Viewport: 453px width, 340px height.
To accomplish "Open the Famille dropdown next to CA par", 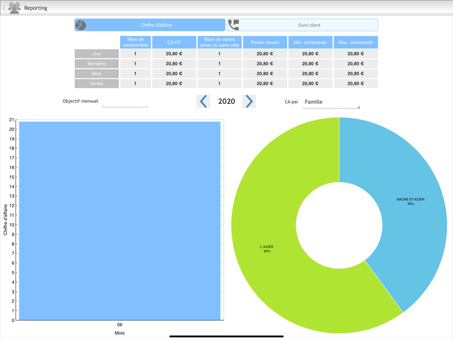I will click(x=330, y=102).
